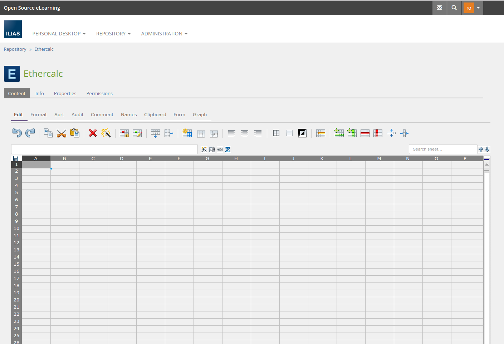Screen dimensions: 504x344
Task: Open the Graph section
Action: (200, 114)
